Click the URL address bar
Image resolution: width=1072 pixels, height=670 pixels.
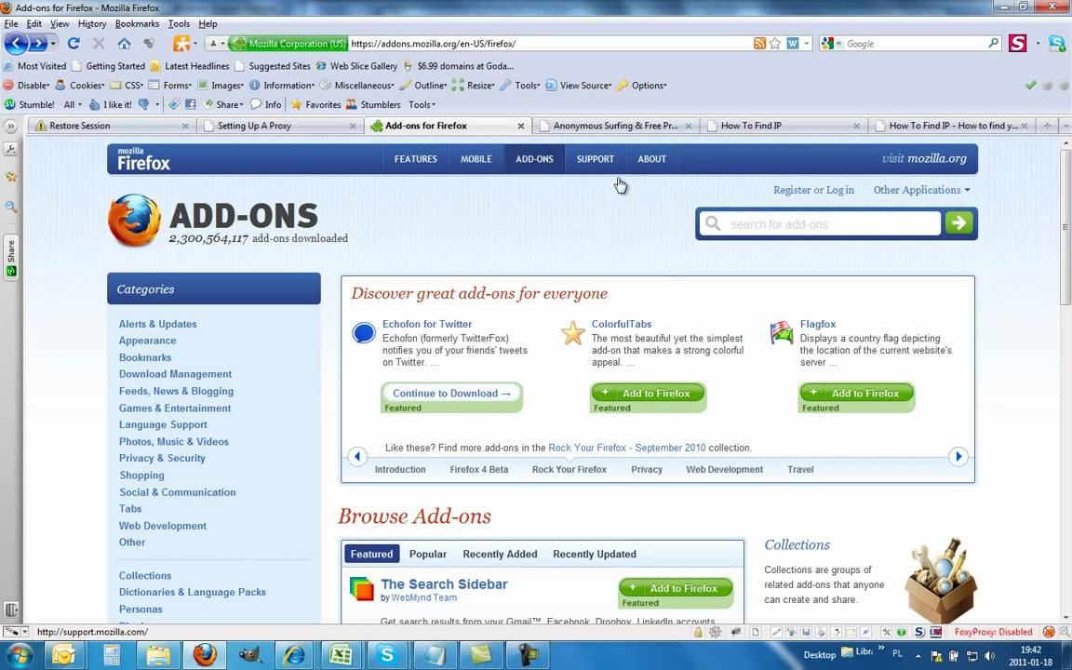coord(549,43)
